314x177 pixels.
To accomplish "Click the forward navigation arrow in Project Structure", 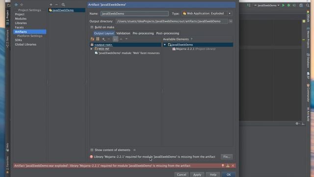I will [x=22, y=4].
